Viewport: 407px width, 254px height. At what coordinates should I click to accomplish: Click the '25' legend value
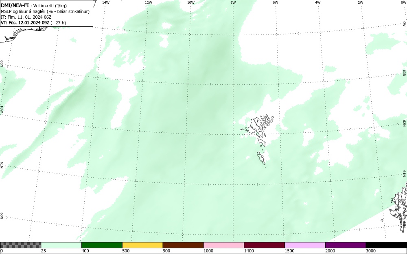coord(44,251)
